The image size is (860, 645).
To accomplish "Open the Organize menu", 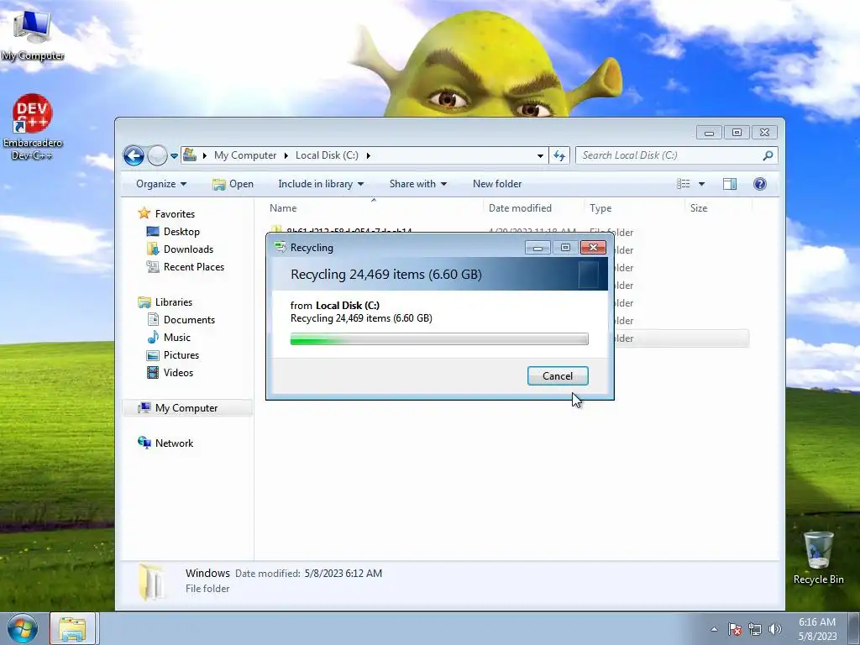I will coord(161,184).
